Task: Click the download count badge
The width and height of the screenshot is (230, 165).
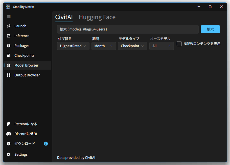Action: pos(46,144)
